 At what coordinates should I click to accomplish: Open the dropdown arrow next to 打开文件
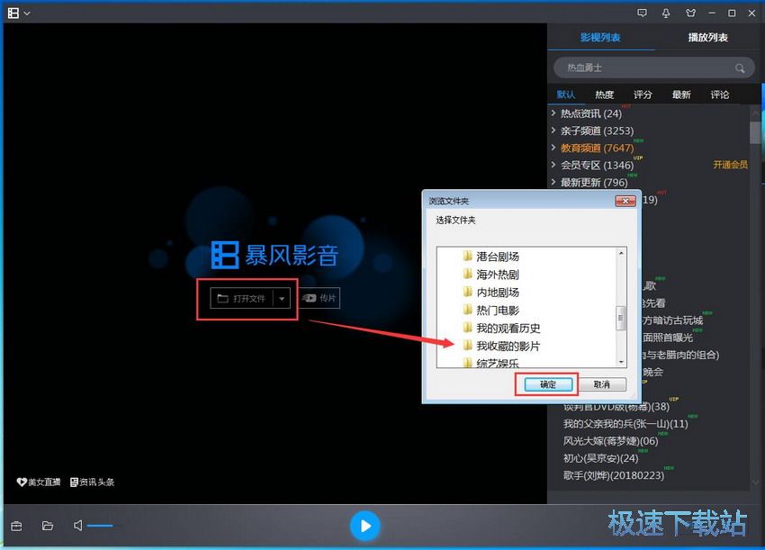(x=282, y=298)
